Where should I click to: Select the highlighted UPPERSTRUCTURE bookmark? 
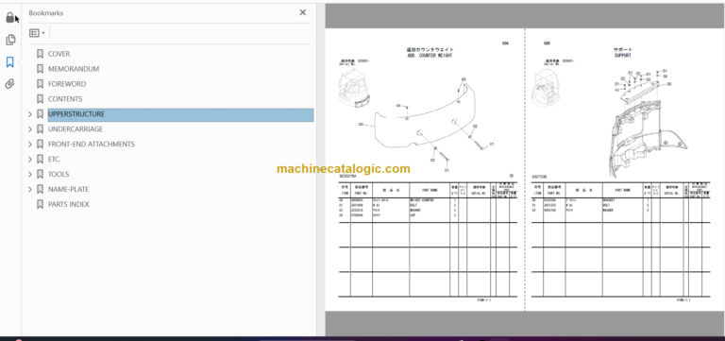[x=180, y=114]
